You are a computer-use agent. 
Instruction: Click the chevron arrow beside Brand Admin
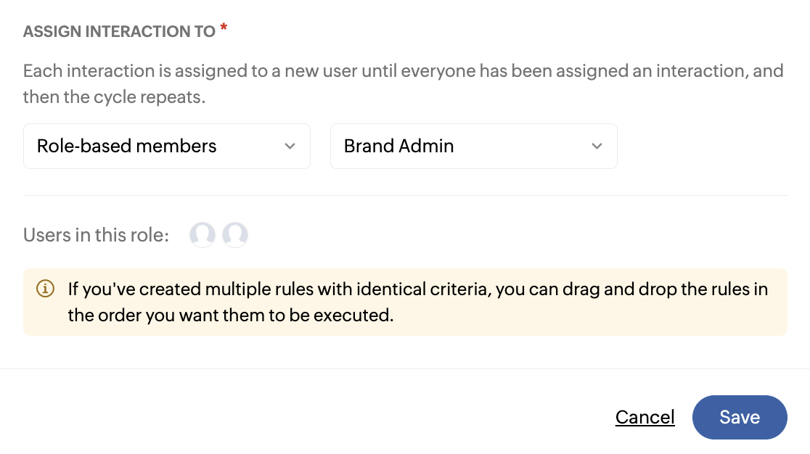coord(597,146)
